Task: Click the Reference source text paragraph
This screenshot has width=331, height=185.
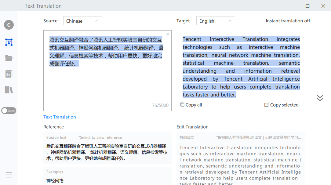Action: coord(107,152)
